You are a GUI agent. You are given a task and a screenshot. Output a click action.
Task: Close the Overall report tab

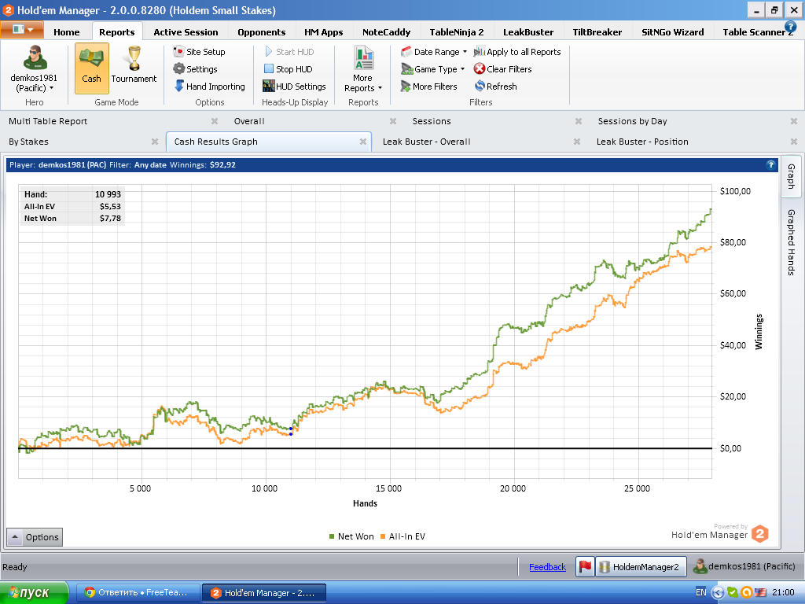tap(393, 121)
